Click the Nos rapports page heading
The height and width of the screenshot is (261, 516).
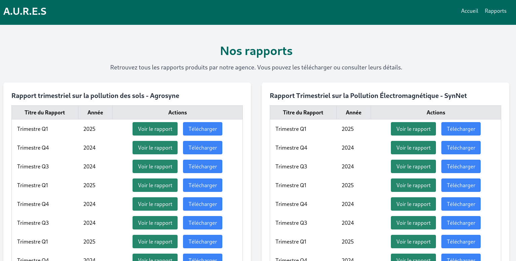256,51
